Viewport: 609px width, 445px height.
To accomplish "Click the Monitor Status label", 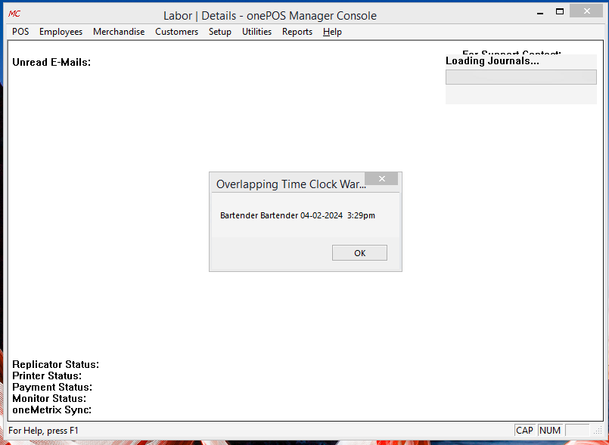I will [x=49, y=398].
